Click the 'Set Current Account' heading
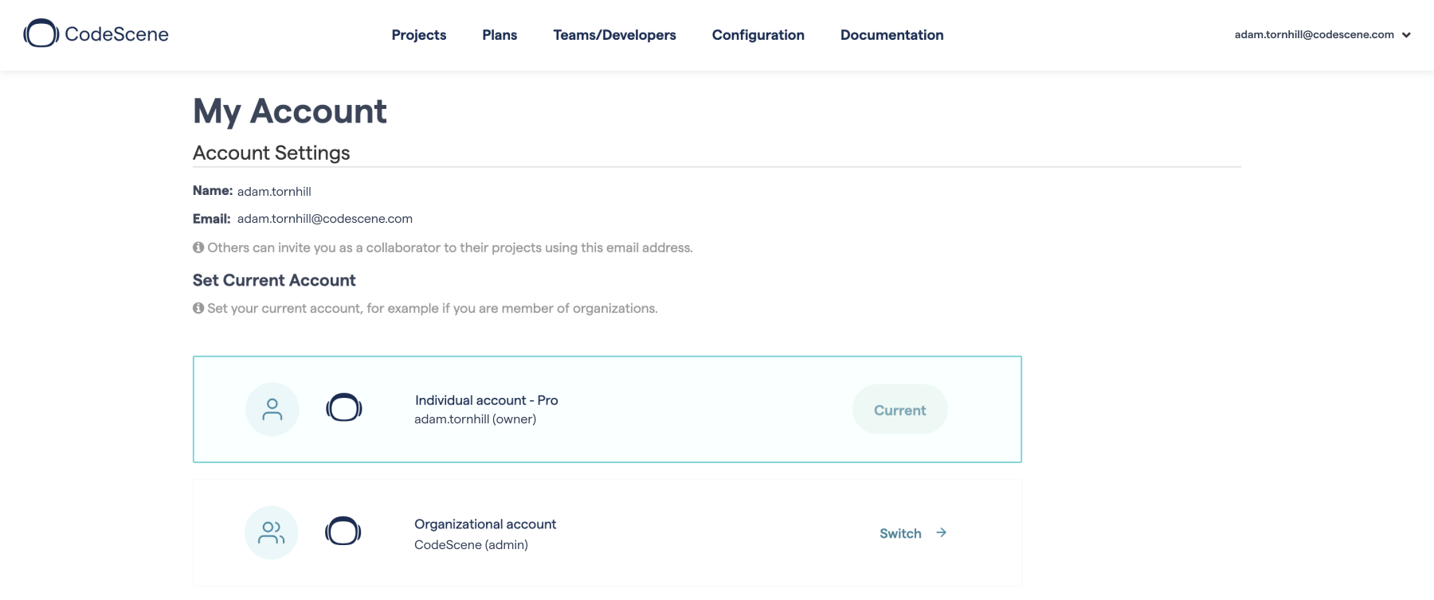Screen dimensions: 1434x600 (274, 280)
